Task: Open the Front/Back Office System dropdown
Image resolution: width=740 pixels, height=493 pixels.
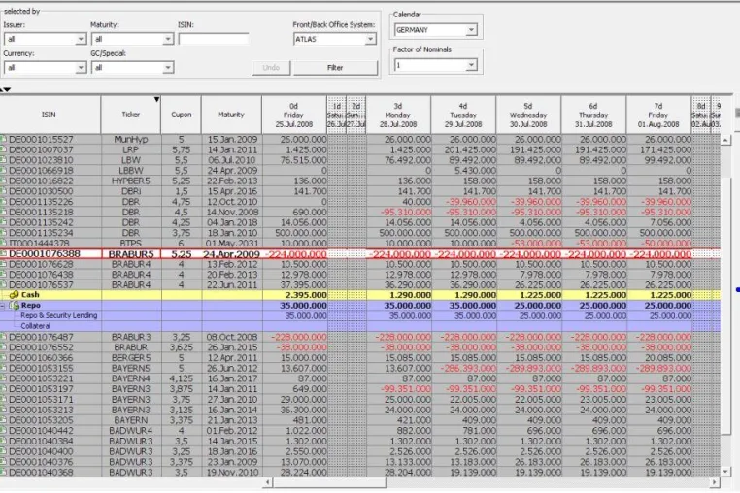Action: 370,39
